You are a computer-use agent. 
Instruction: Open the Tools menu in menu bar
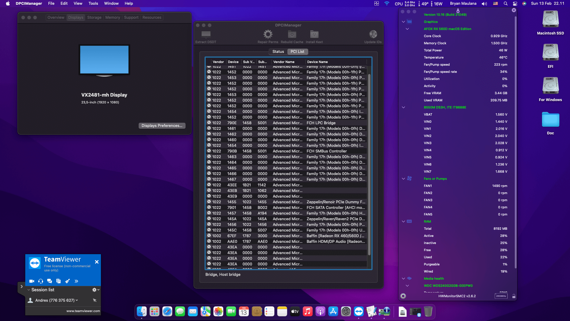[x=93, y=4]
